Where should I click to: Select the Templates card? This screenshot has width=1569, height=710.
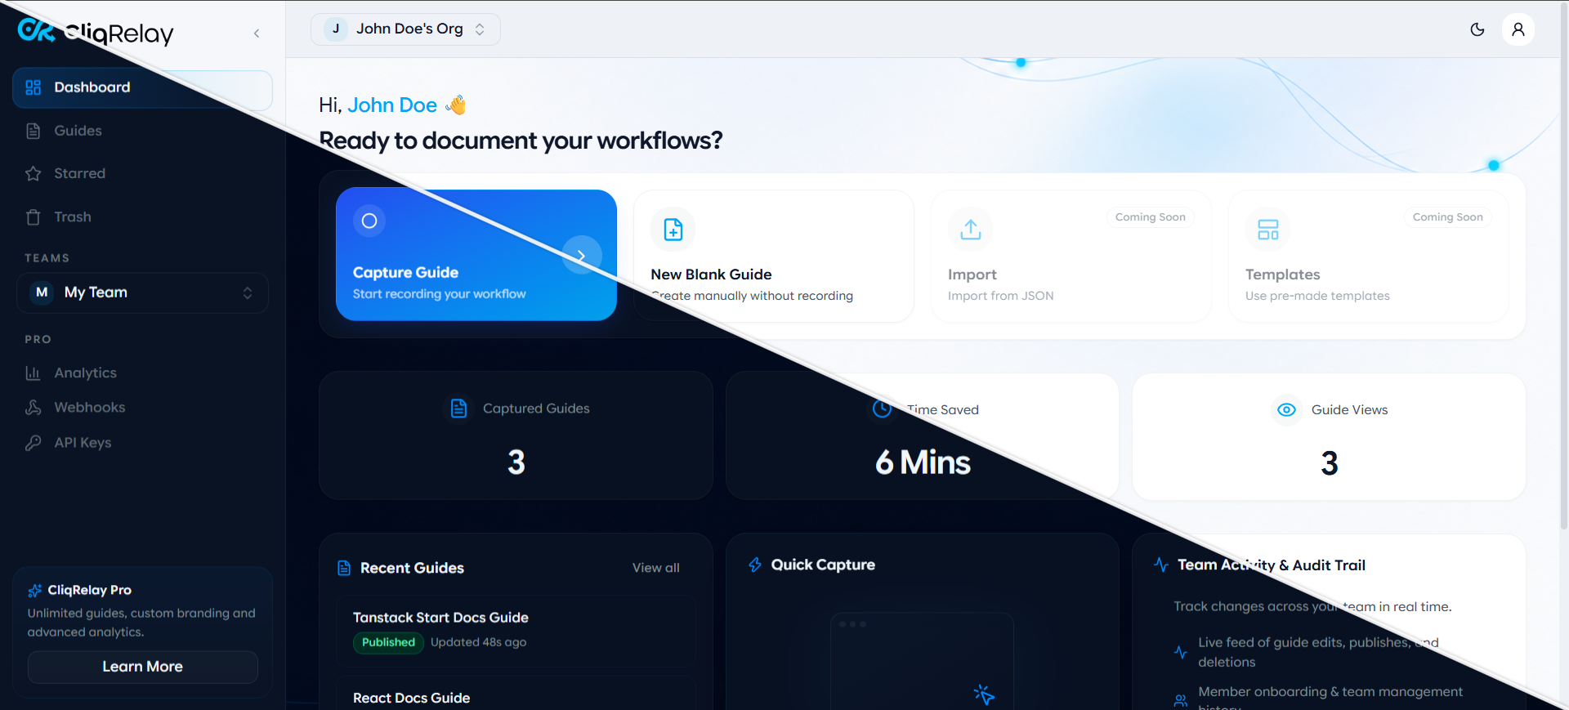pyautogui.click(x=1368, y=256)
